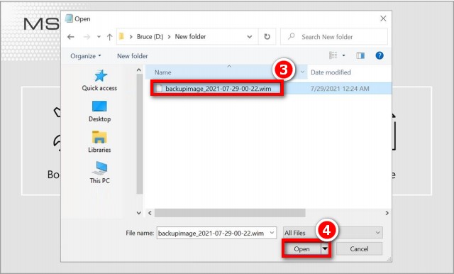The image size is (454, 274).
Task: Toggle the preview pane
Action: click(x=360, y=55)
